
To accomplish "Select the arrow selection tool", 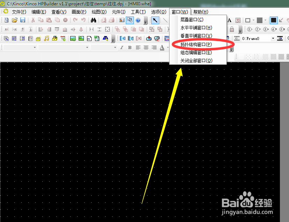I will (156, 20).
